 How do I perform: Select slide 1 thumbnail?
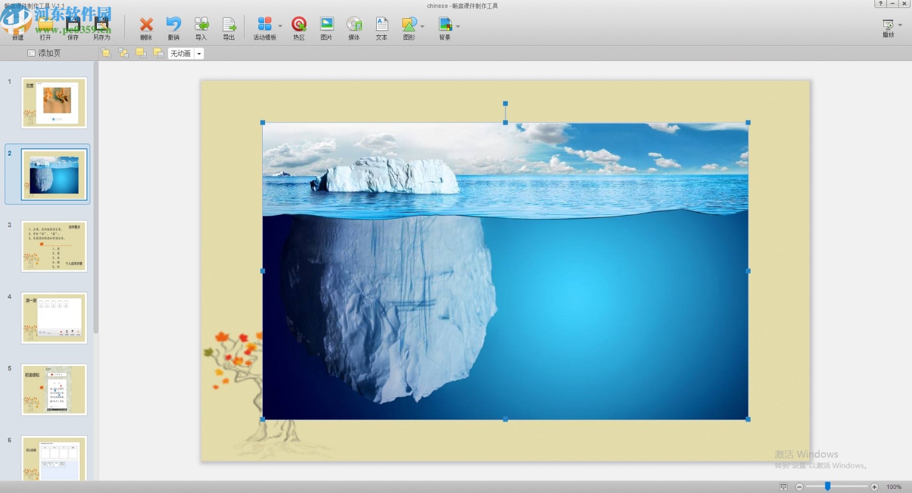click(54, 103)
